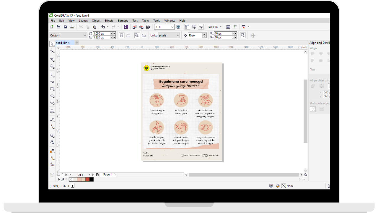
Task: Toggle Show Guidelines
Action: pyautogui.click(x=201, y=27)
